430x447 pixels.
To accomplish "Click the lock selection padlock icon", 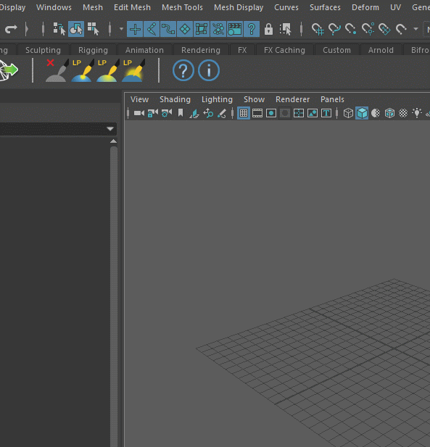I will point(268,29).
